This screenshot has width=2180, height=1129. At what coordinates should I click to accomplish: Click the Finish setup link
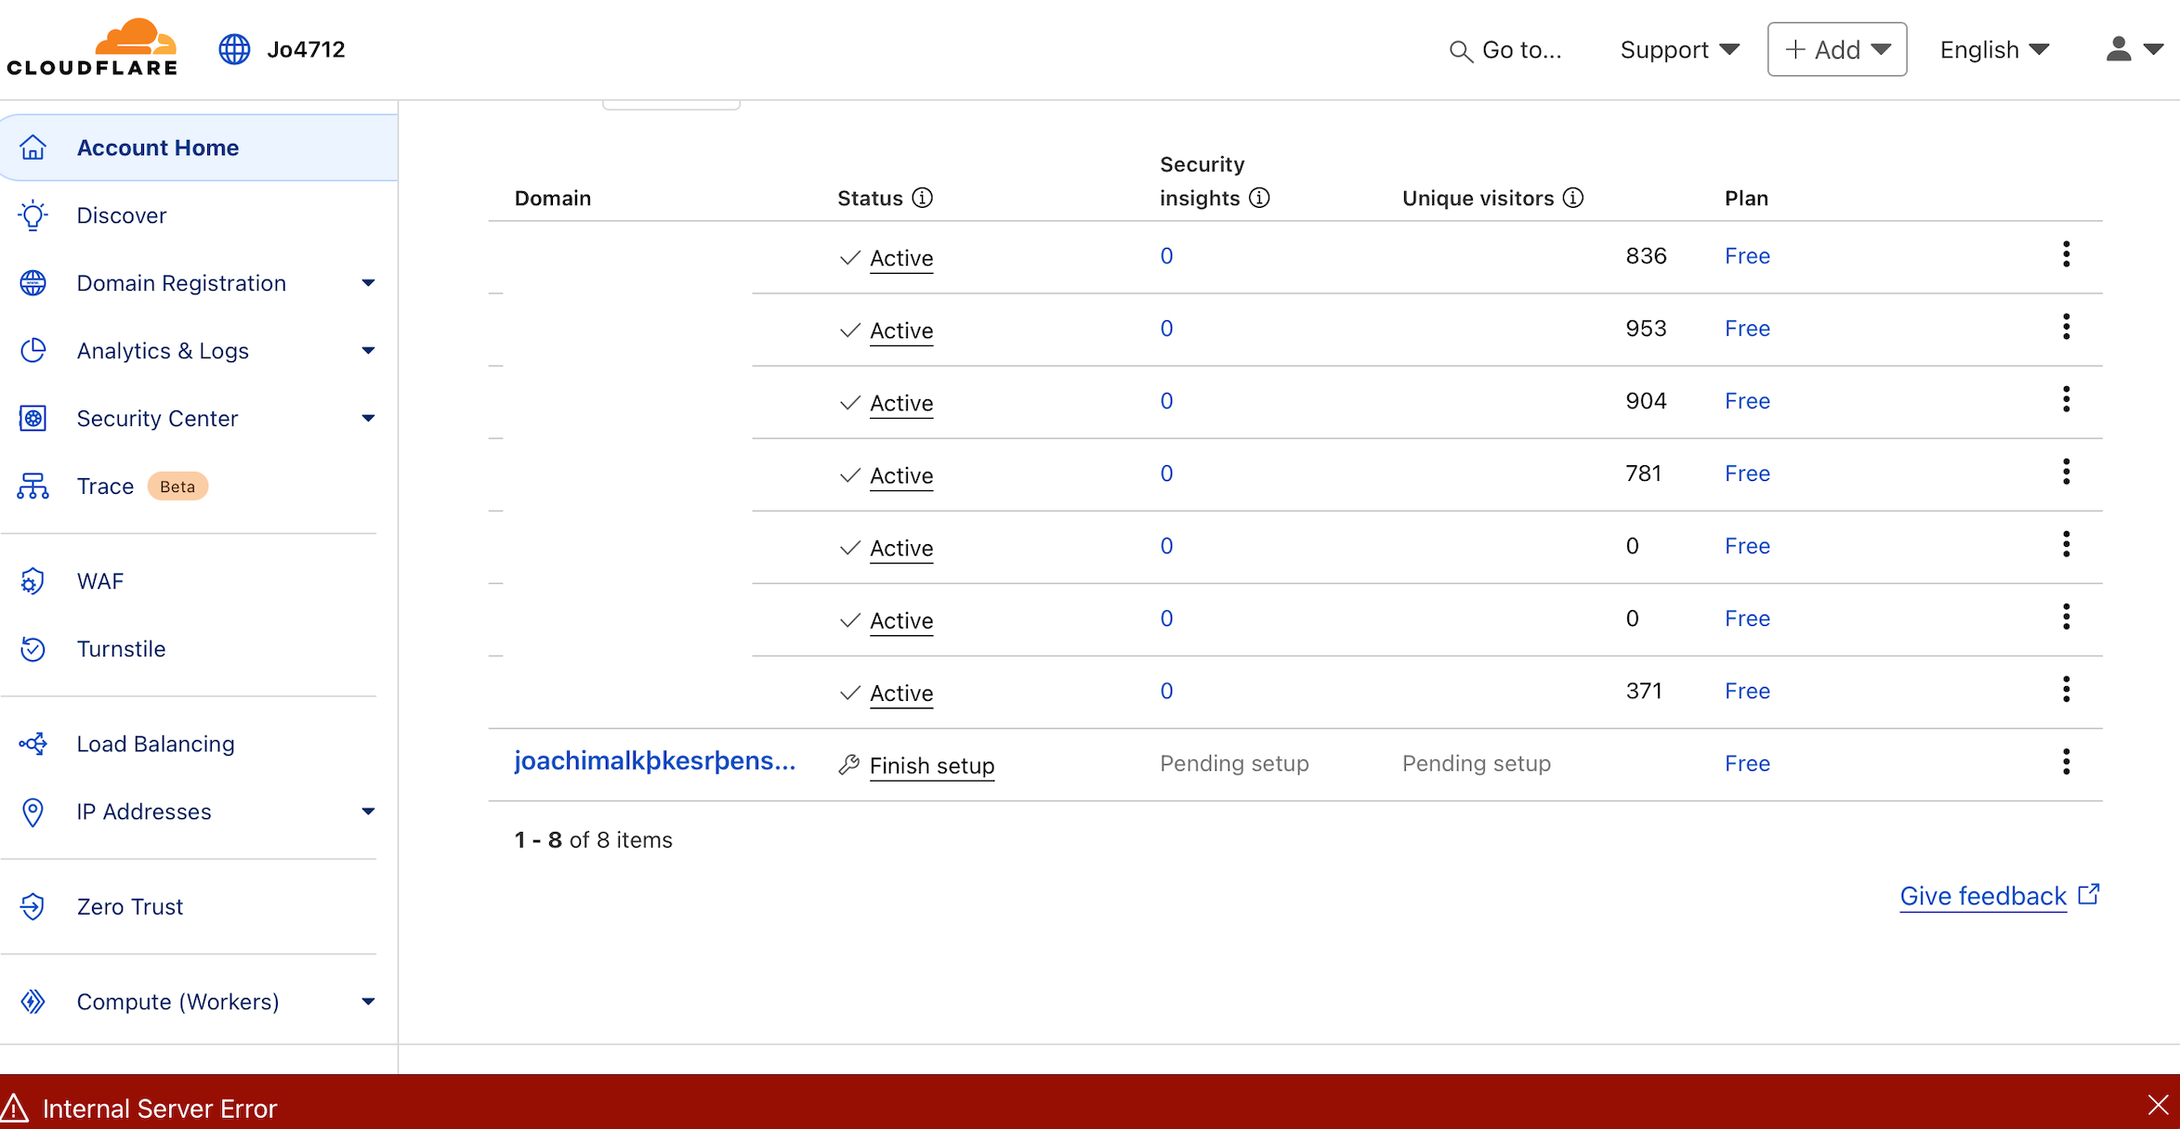point(931,766)
